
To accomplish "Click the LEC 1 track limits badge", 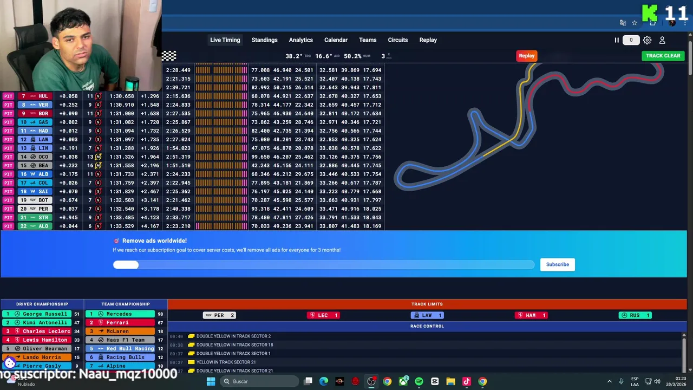I will click(323, 315).
